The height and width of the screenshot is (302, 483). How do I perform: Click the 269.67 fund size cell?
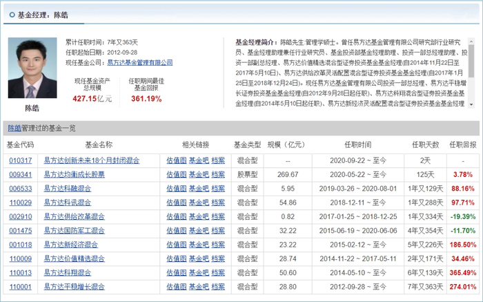point(288,175)
